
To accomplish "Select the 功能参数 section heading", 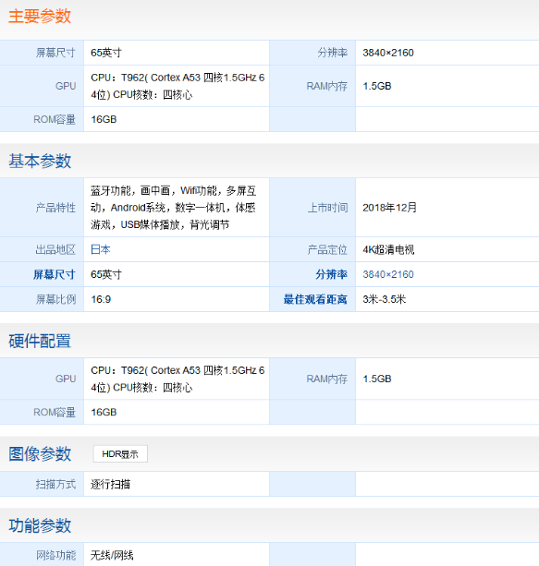I will coord(40,525).
